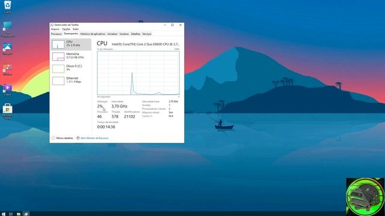Switch to the Serviços tab
The height and width of the screenshot is (216, 385).
[147, 34]
